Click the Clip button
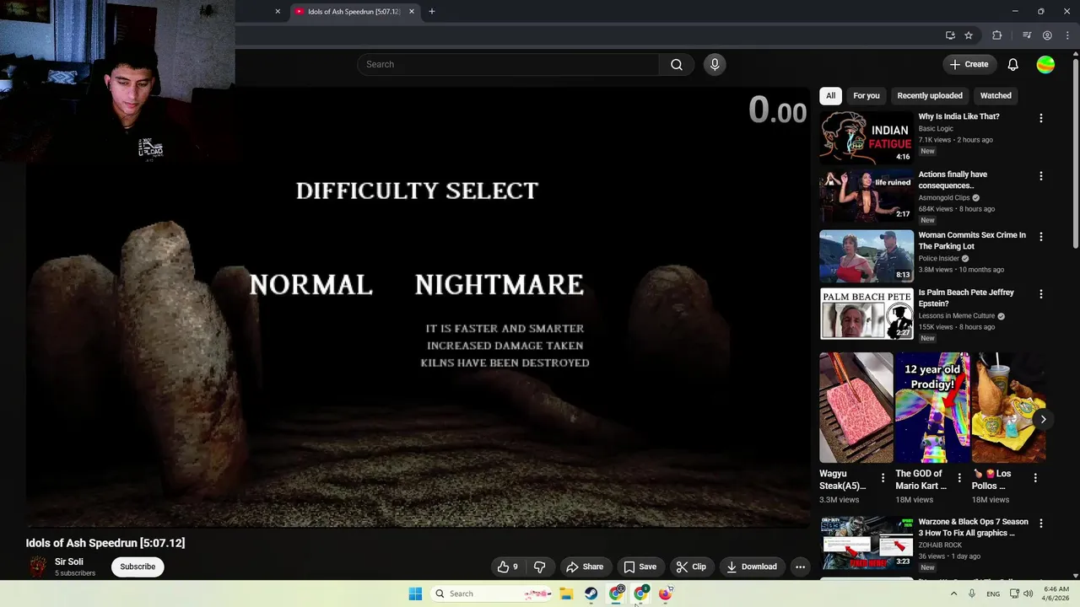The height and width of the screenshot is (607, 1080). coord(691,567)
